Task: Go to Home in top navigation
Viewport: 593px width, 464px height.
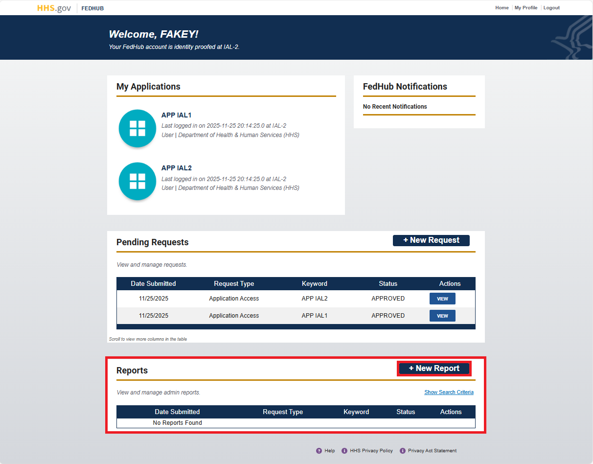Action: click(502, 8)
